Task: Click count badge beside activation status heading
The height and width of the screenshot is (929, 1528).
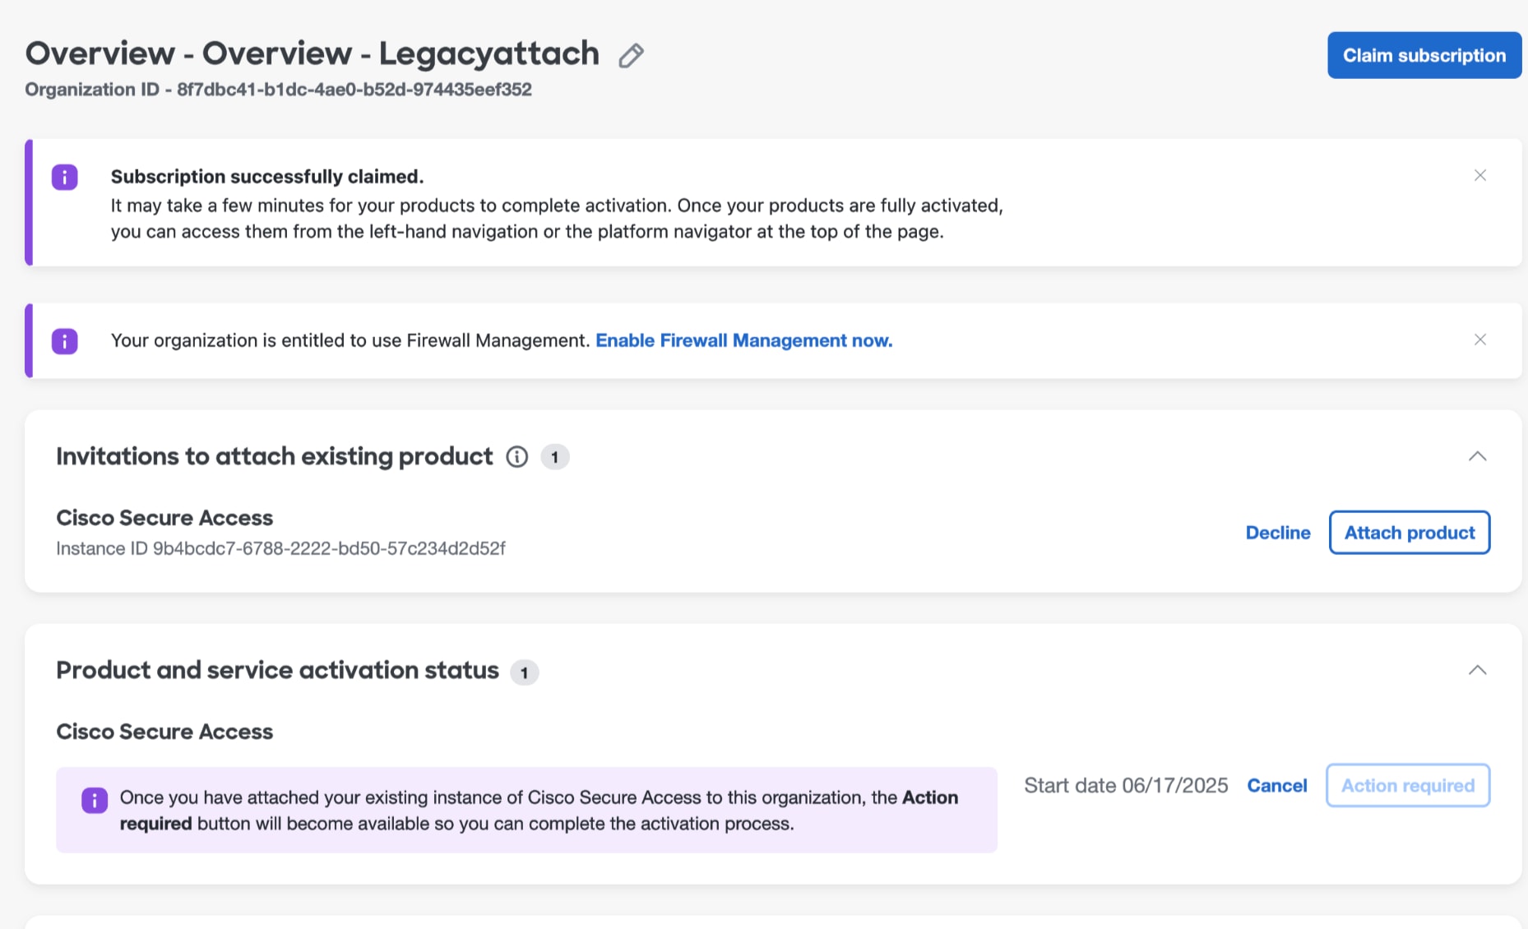Action: click(x=525, y=672)
